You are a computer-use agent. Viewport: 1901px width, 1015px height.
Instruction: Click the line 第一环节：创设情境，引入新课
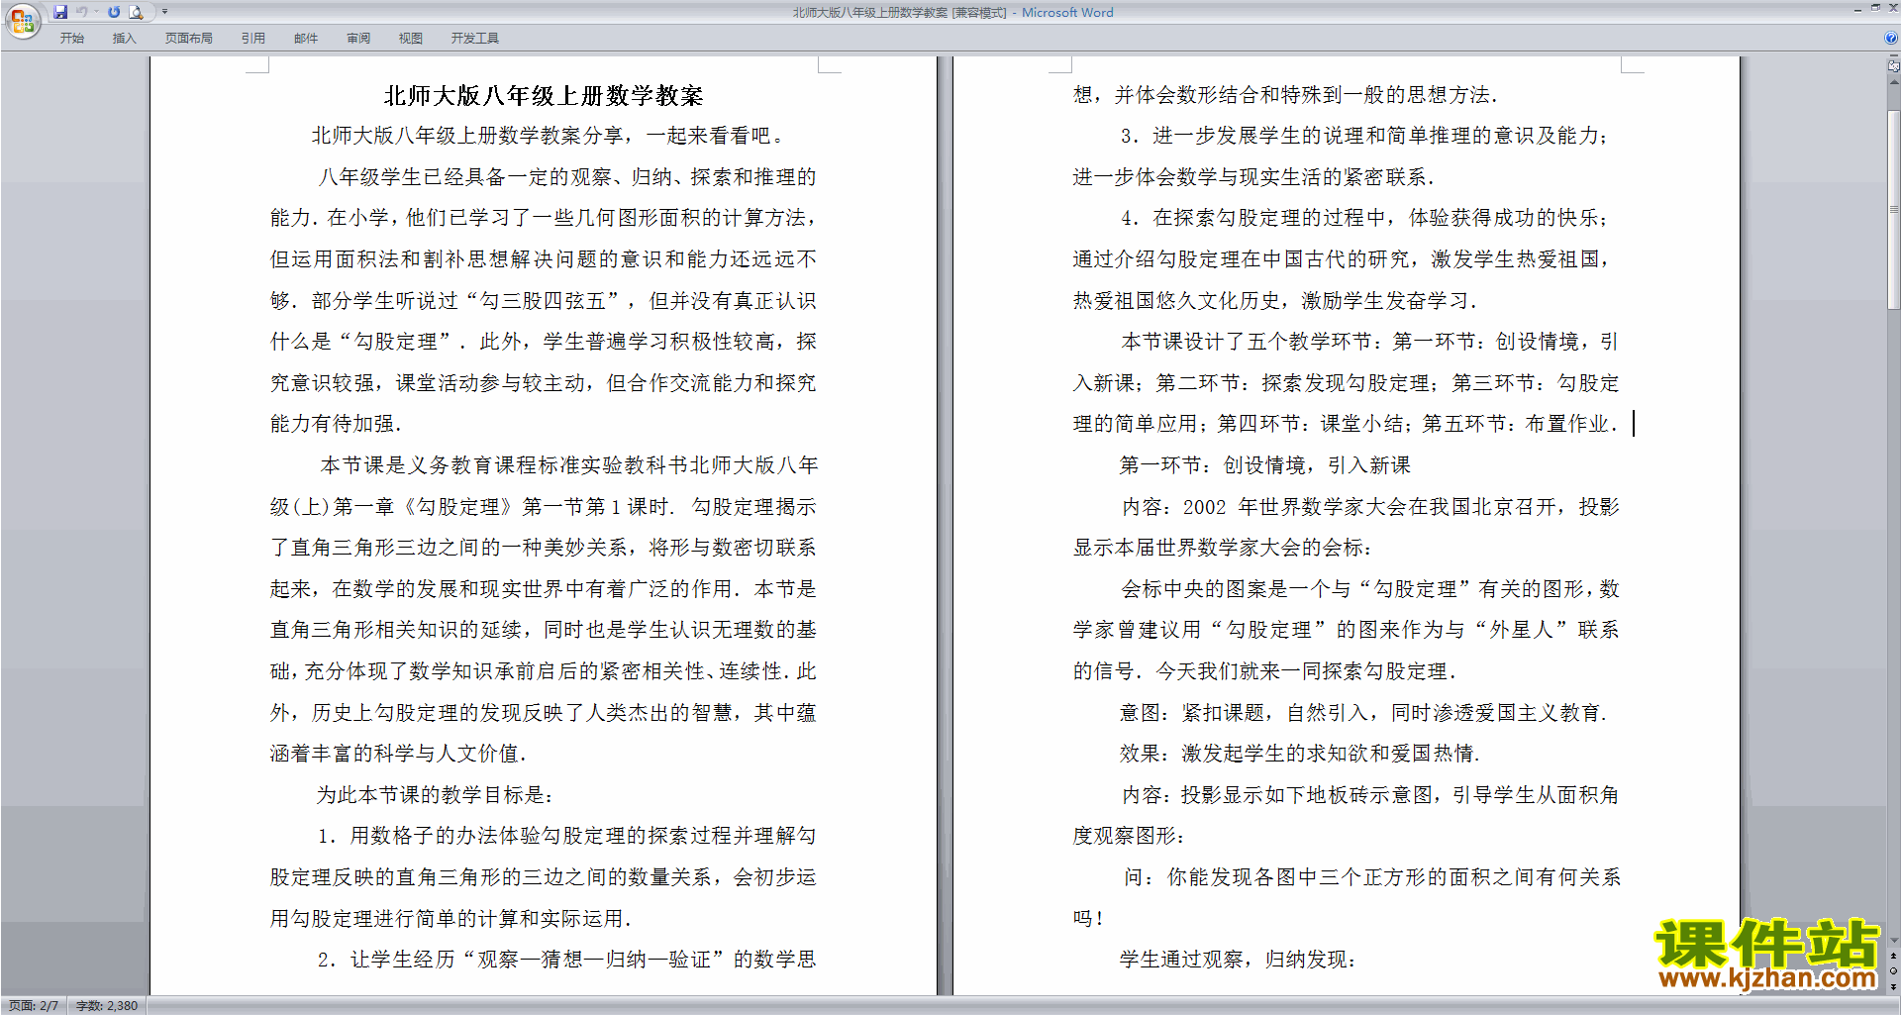(1265, 465)
